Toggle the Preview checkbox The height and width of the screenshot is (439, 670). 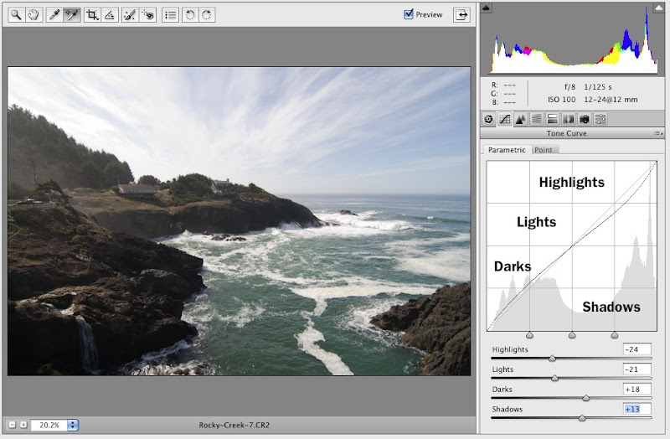[409, 14]
